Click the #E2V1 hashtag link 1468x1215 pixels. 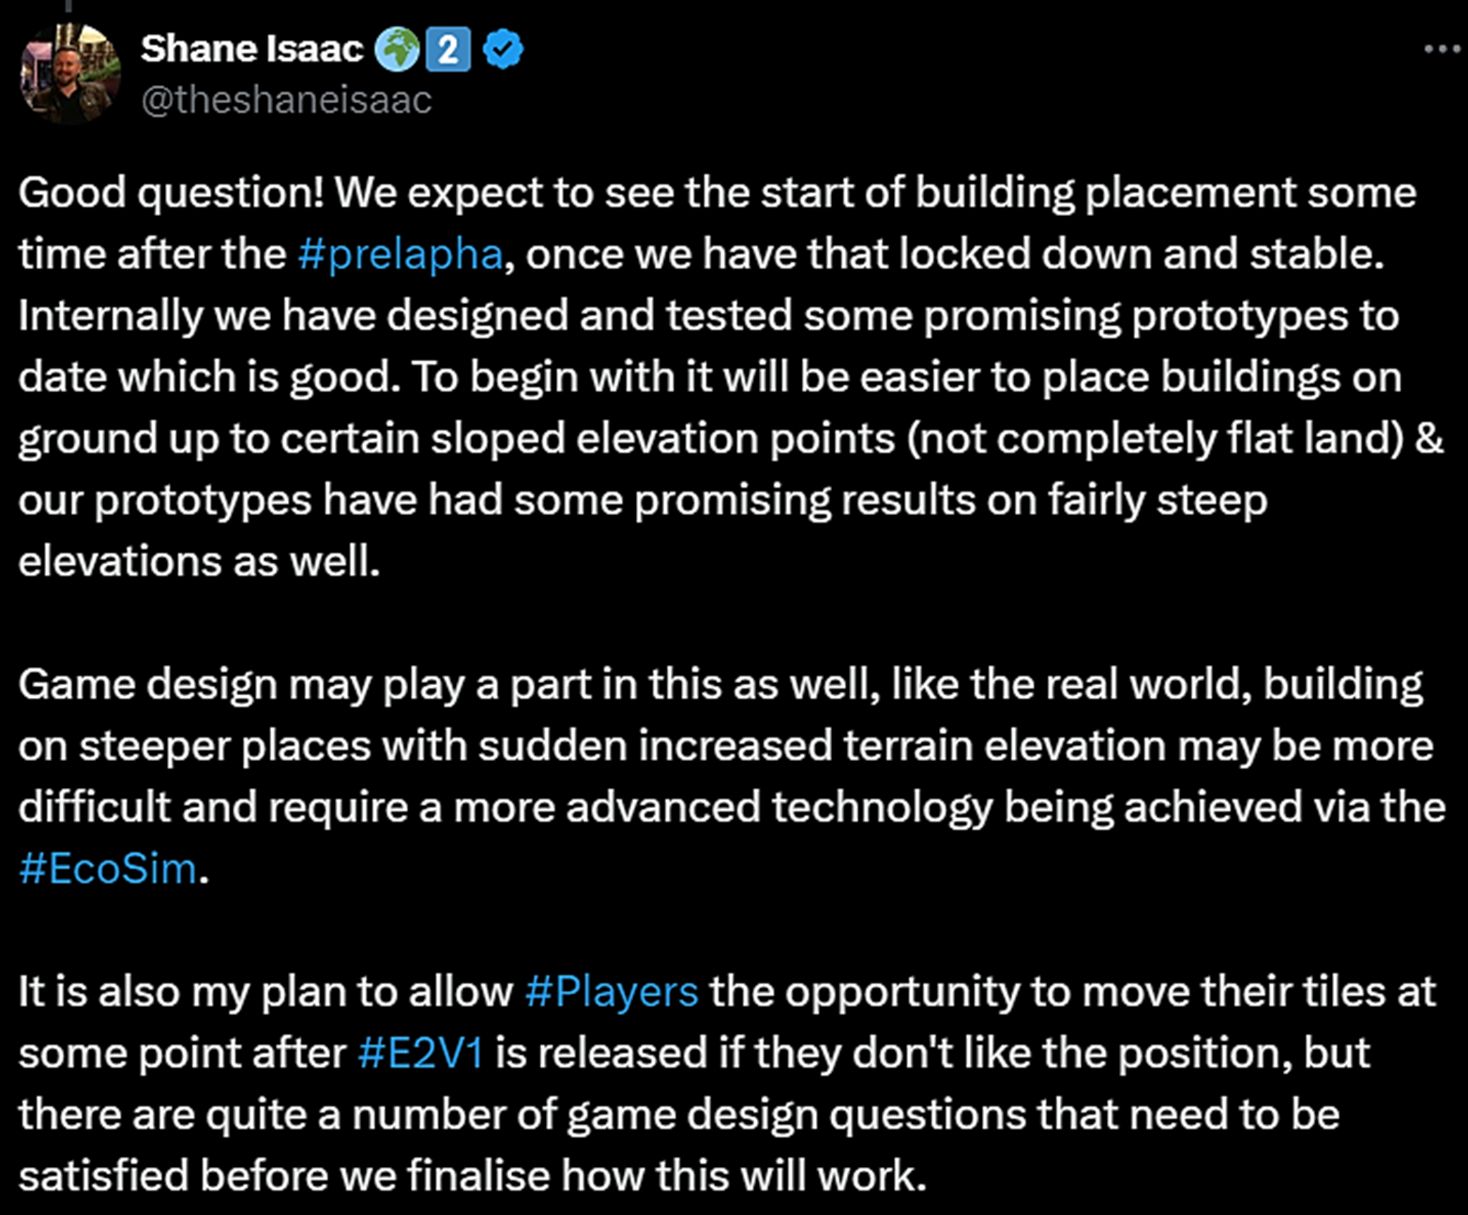pos(420,1053)
